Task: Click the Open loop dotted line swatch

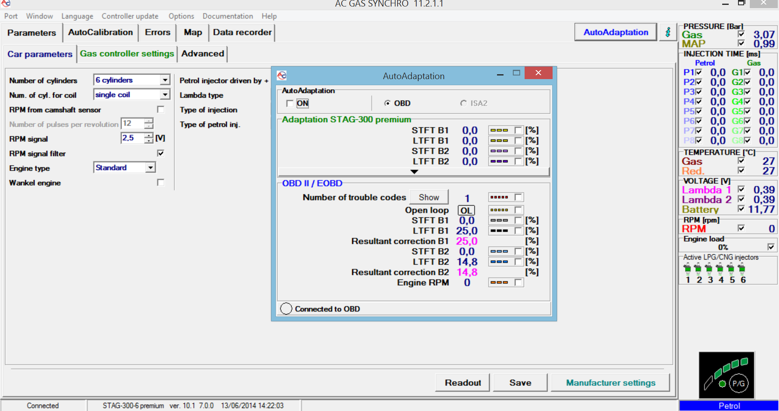Action: pyautogui.click(x=499, y=210)
